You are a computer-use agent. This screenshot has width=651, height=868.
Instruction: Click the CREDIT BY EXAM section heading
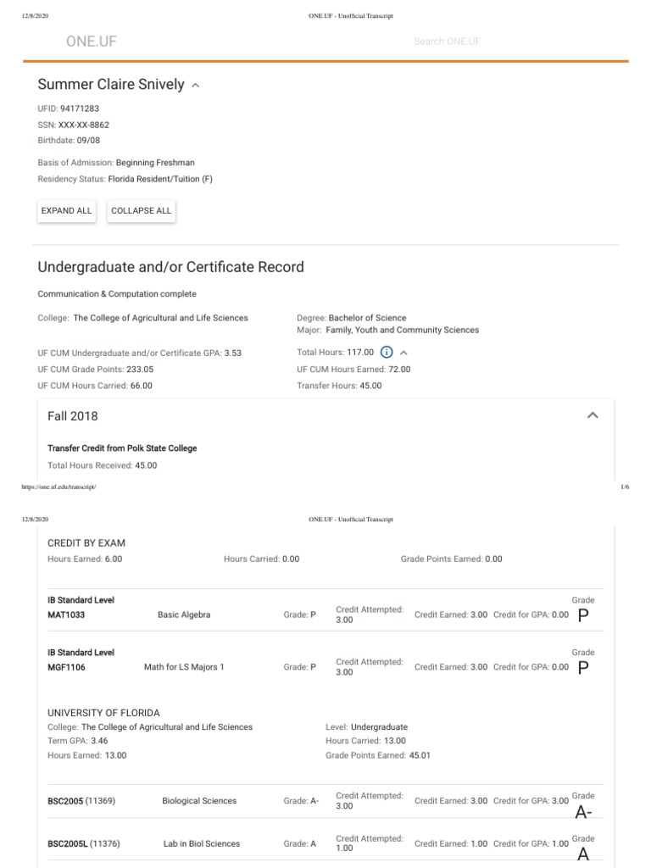click(x=86, y=542)
